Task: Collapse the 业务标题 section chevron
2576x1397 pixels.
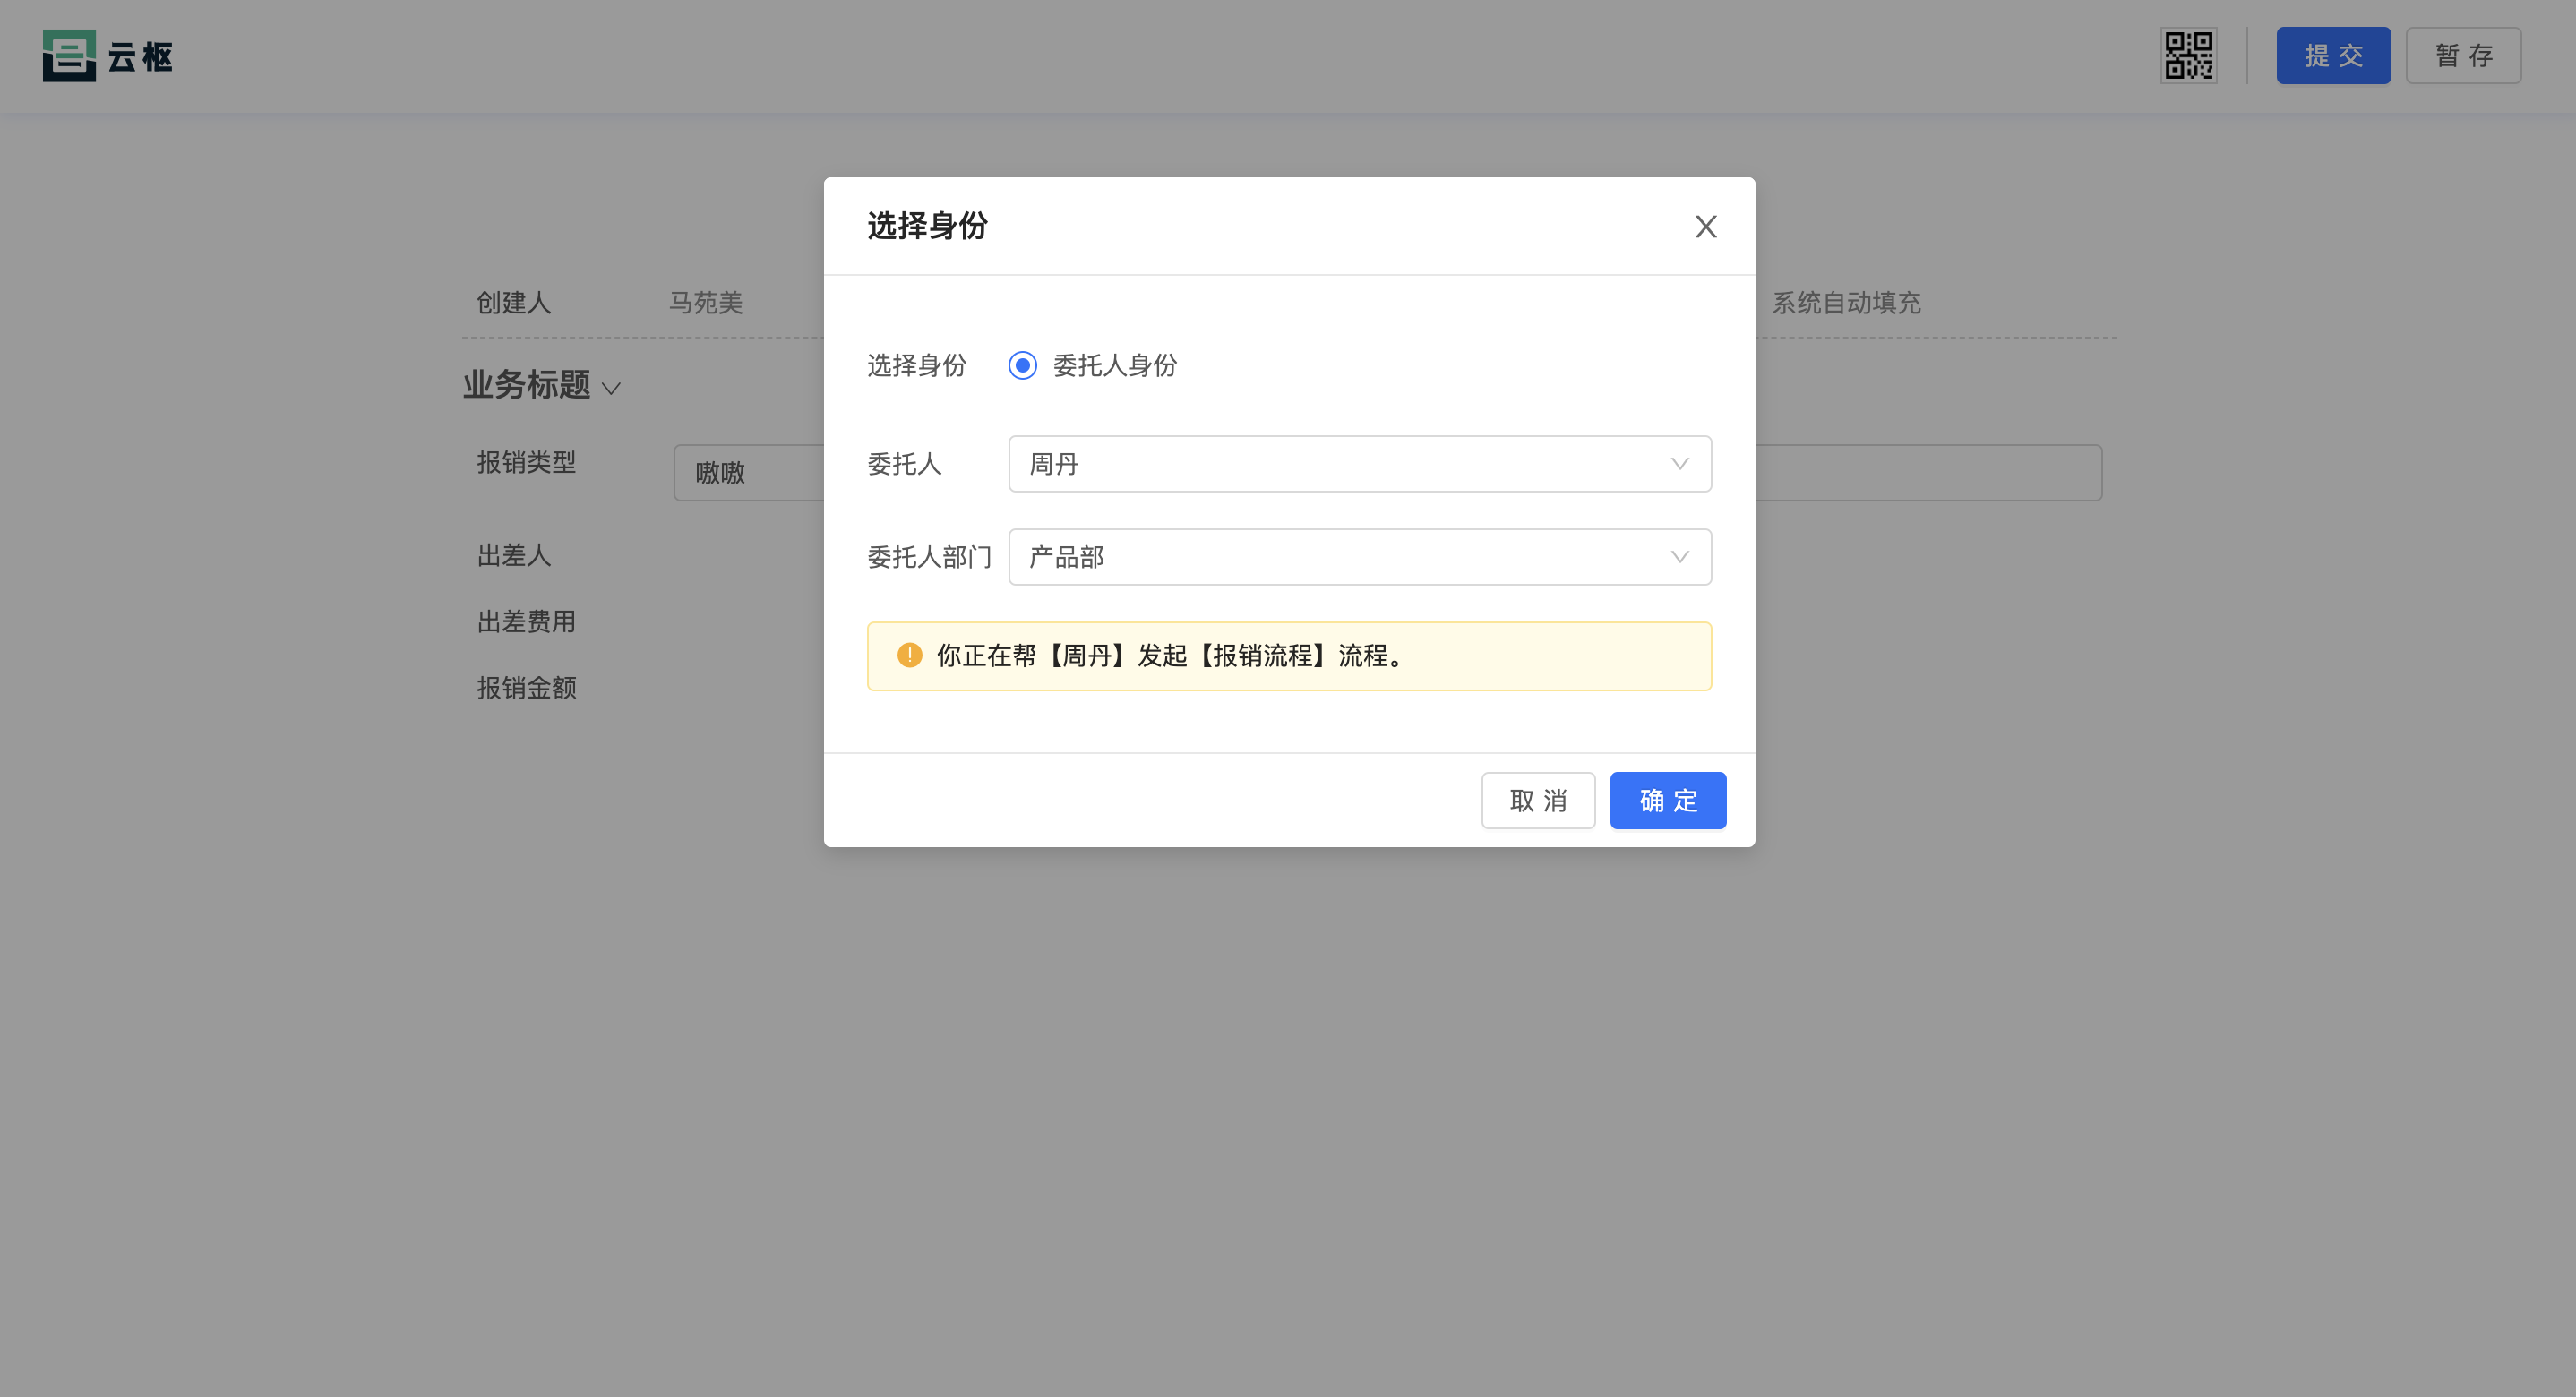Action: click(611, 388)
